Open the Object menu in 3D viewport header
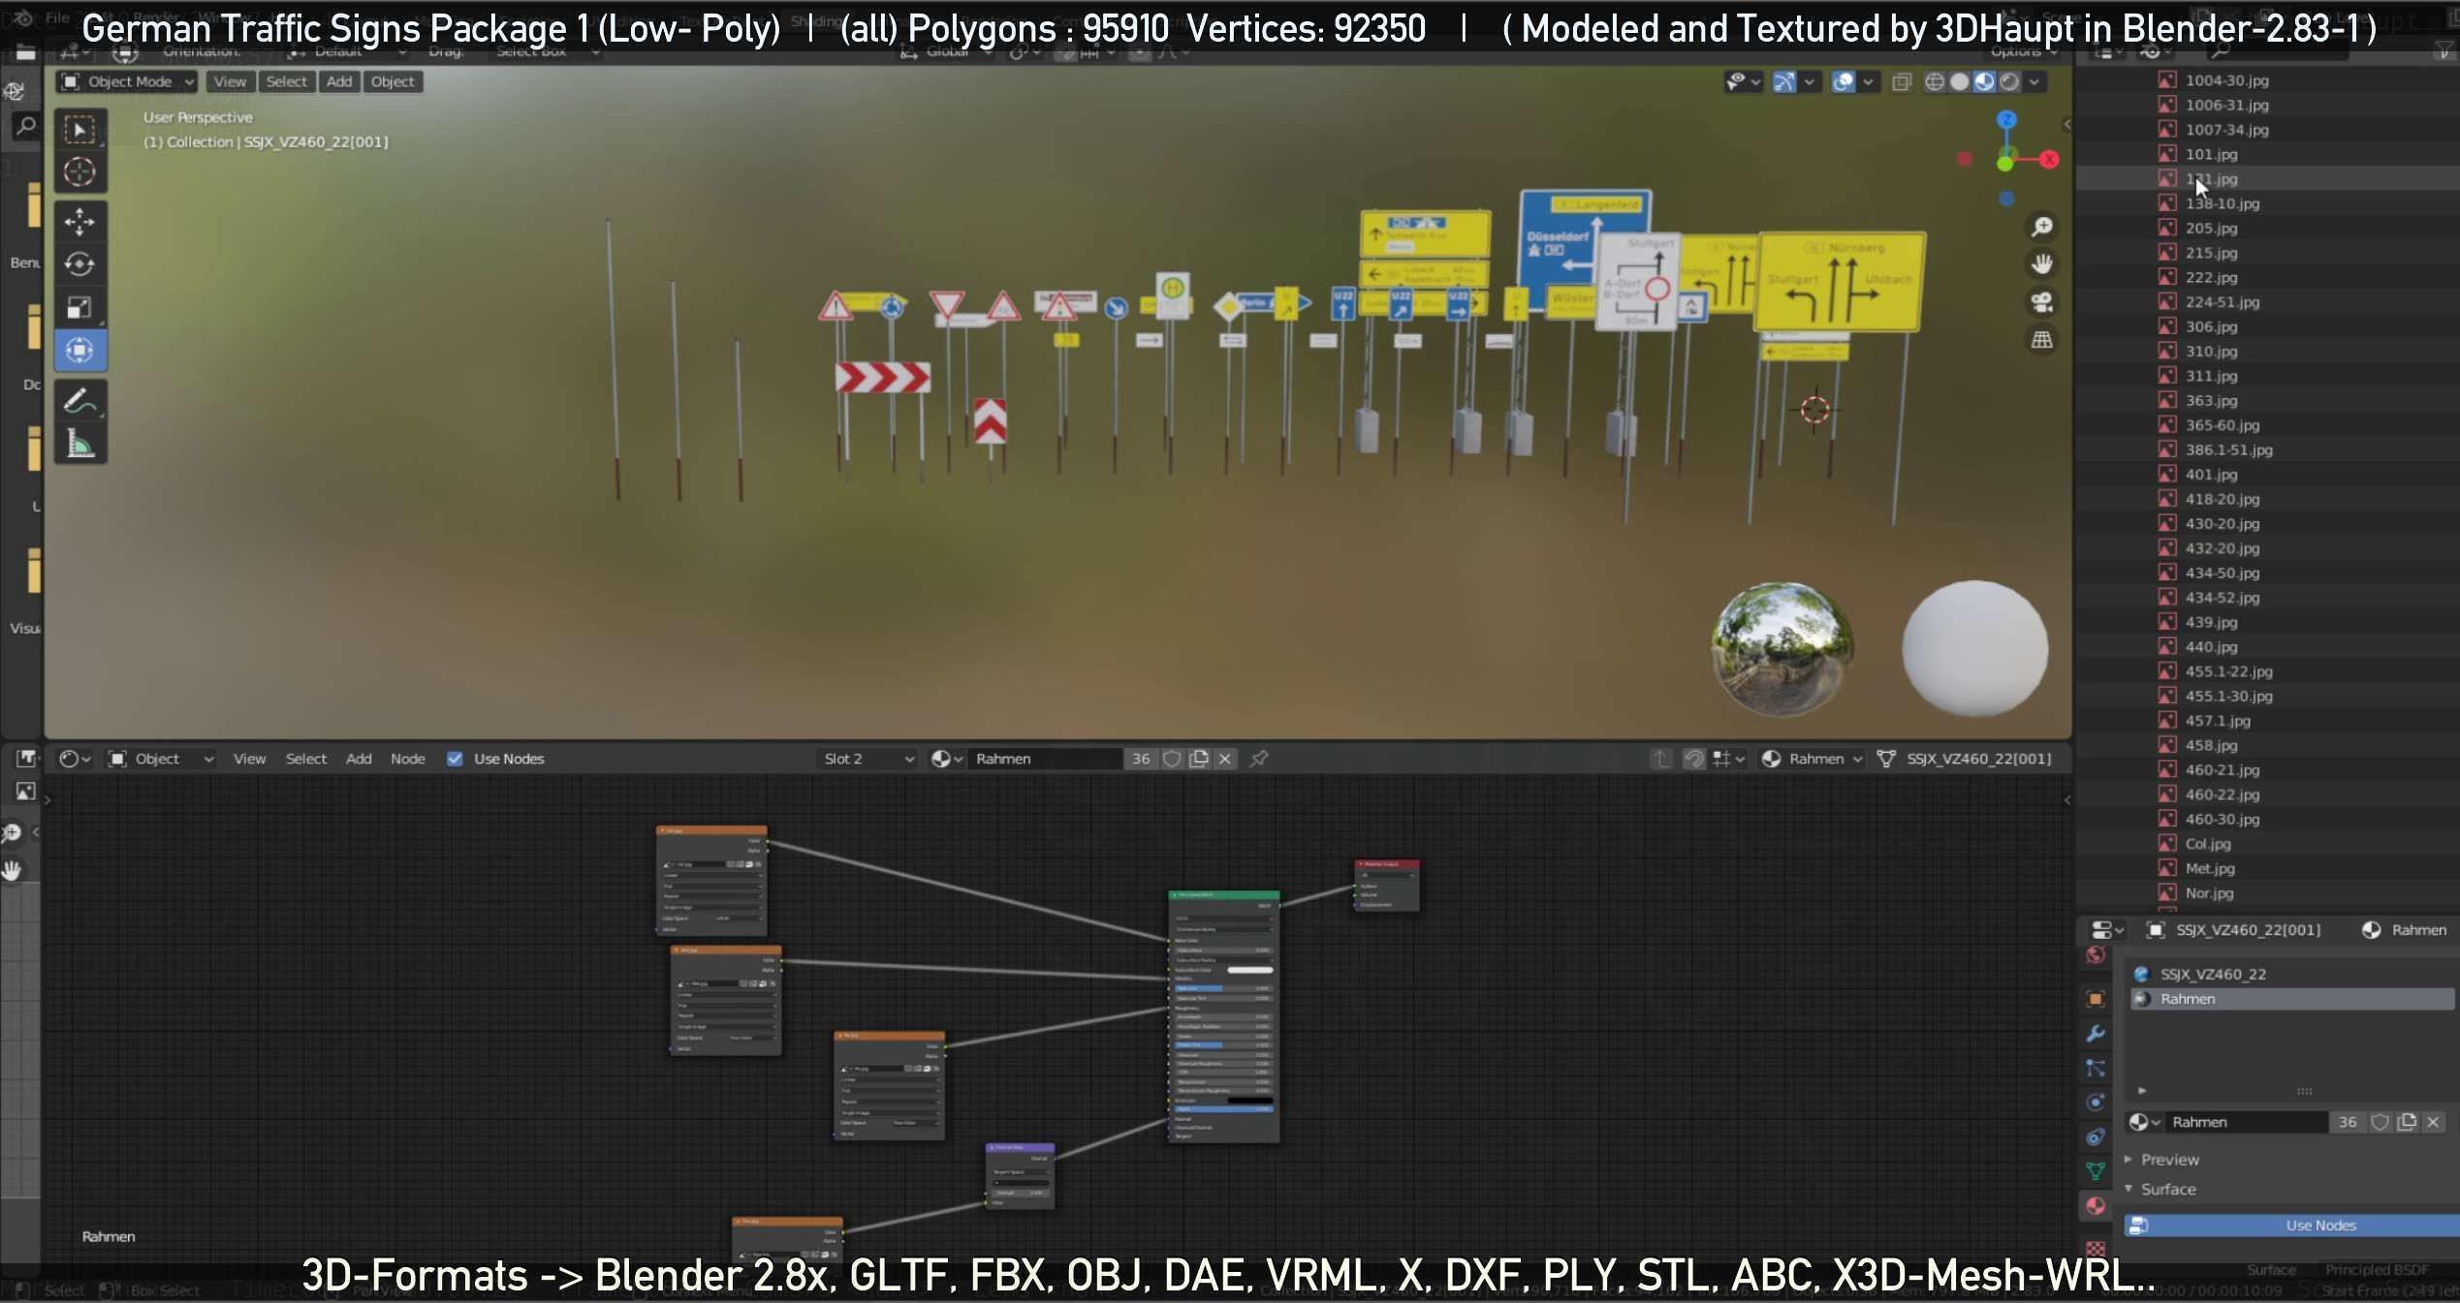The height and width of the screenshot is (1303, 2460). click(393, 82)
